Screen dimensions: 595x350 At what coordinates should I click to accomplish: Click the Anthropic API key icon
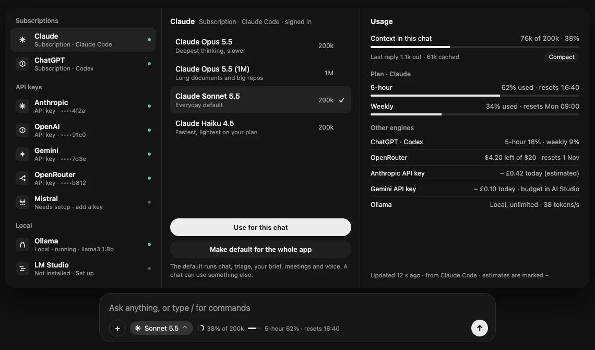[22, 106]
